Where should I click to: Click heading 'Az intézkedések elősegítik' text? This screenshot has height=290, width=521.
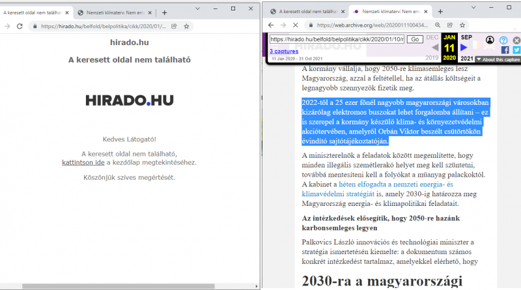tap(381, 223)
